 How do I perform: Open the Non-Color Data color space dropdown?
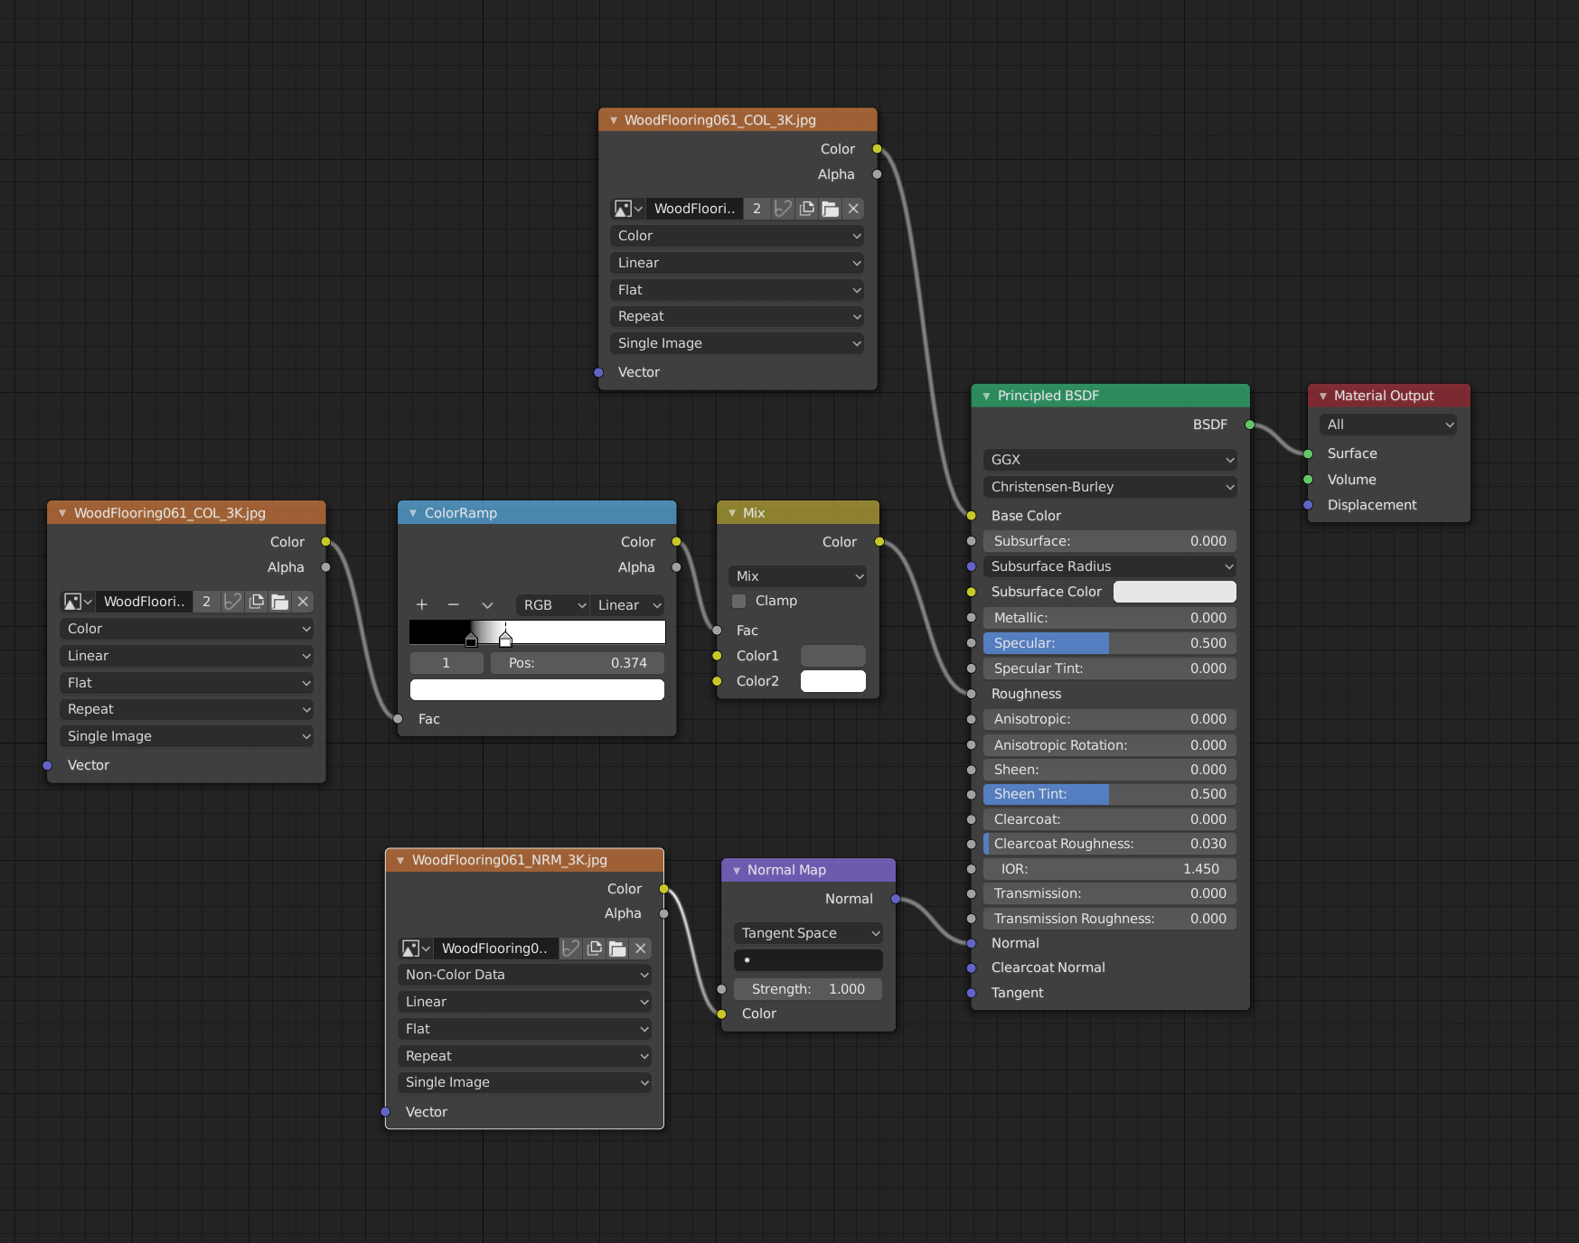tap(524, 975)
